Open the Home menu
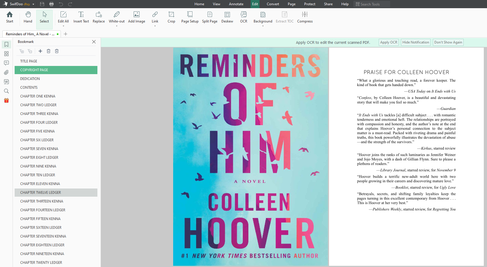 [x=199, y=4]
